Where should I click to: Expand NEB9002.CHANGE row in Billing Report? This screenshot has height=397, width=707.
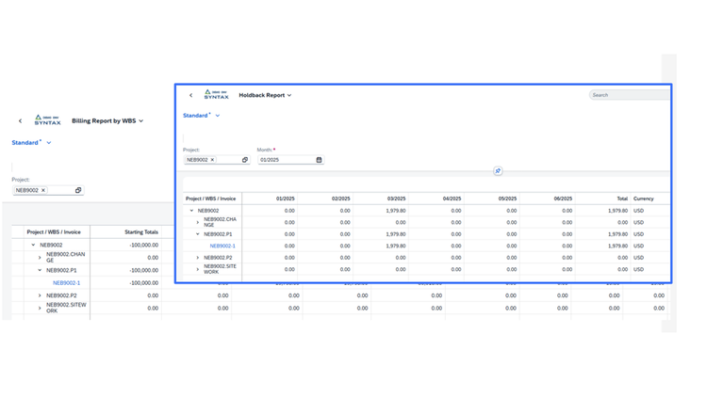(40, 258)
